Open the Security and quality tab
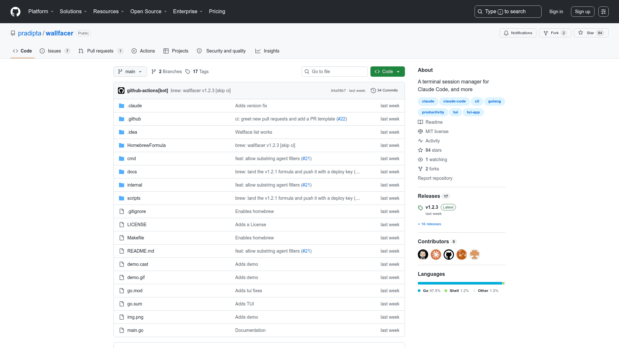Image resolution: width=619 pixels, height=348 pixels. point(221,51)
